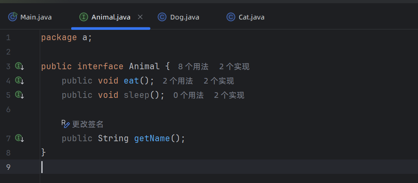Screen dimensions: 418x183
Task: Click the 更改签名 refactoring hint
Action: coord(87,124)
